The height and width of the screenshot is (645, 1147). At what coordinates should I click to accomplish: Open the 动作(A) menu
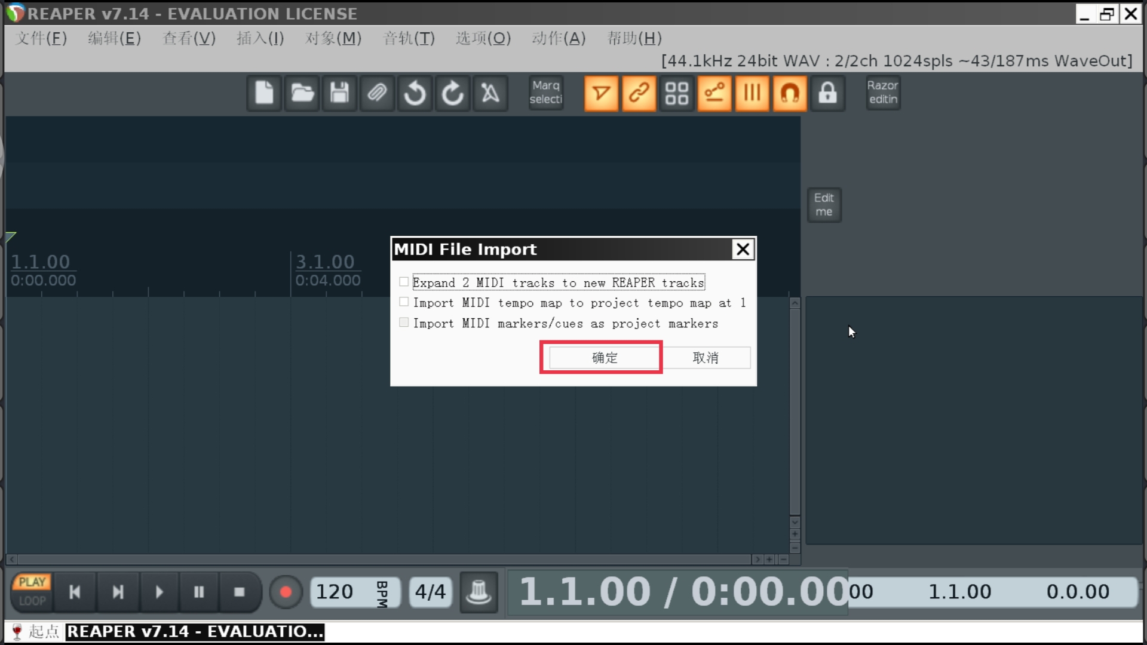tap(559, 38)
